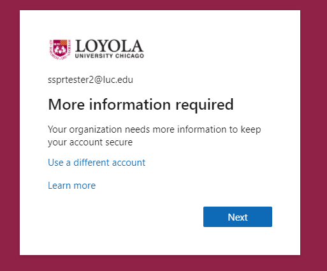Open the 'Use a different account' link
This screenshot has height=271, width=327.
96,163
